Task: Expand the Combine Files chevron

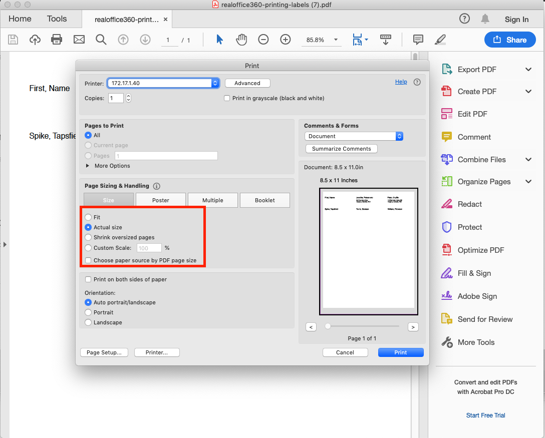Action: pos(528,159)
